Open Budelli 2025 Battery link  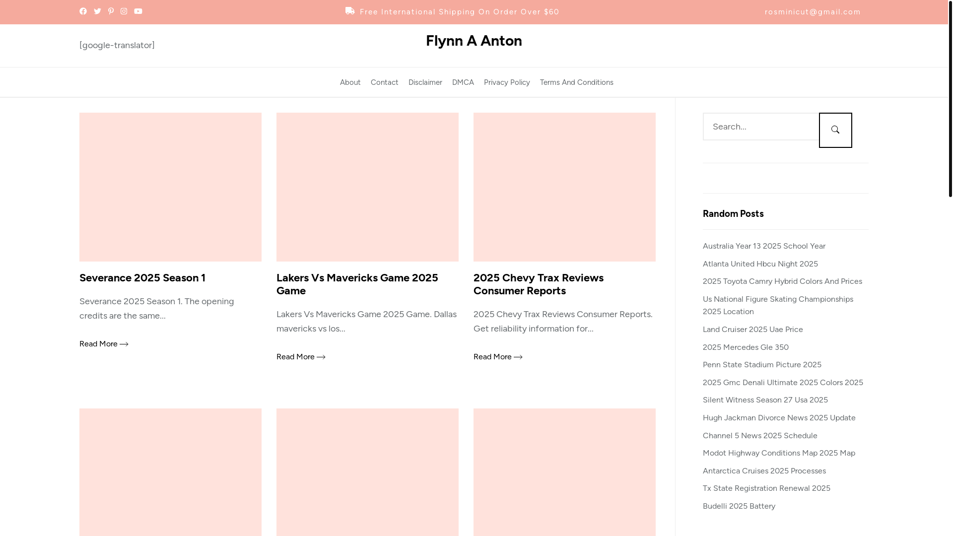point(739,506)
